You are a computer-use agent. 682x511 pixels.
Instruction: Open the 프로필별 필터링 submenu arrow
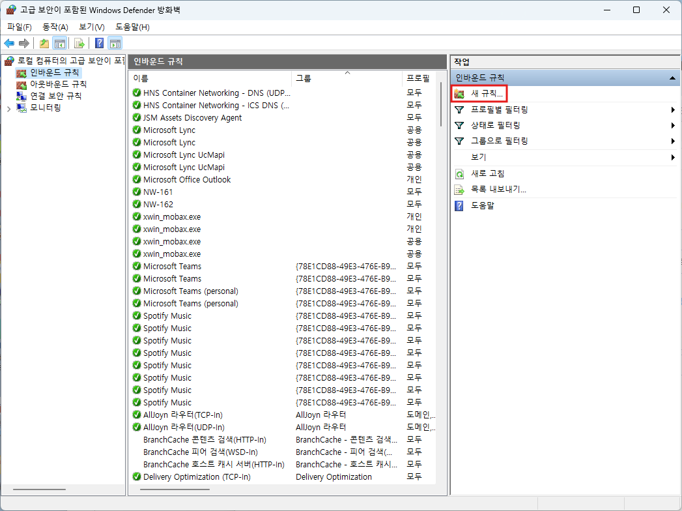coord(673,109)
